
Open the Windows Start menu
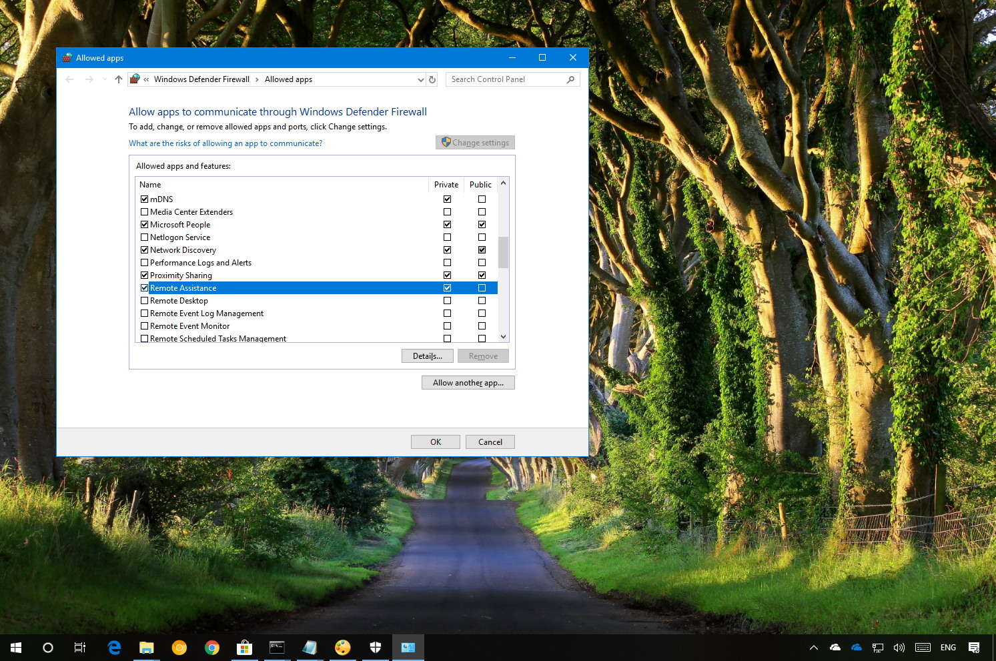pyautogui.click(x=16, y=647)
